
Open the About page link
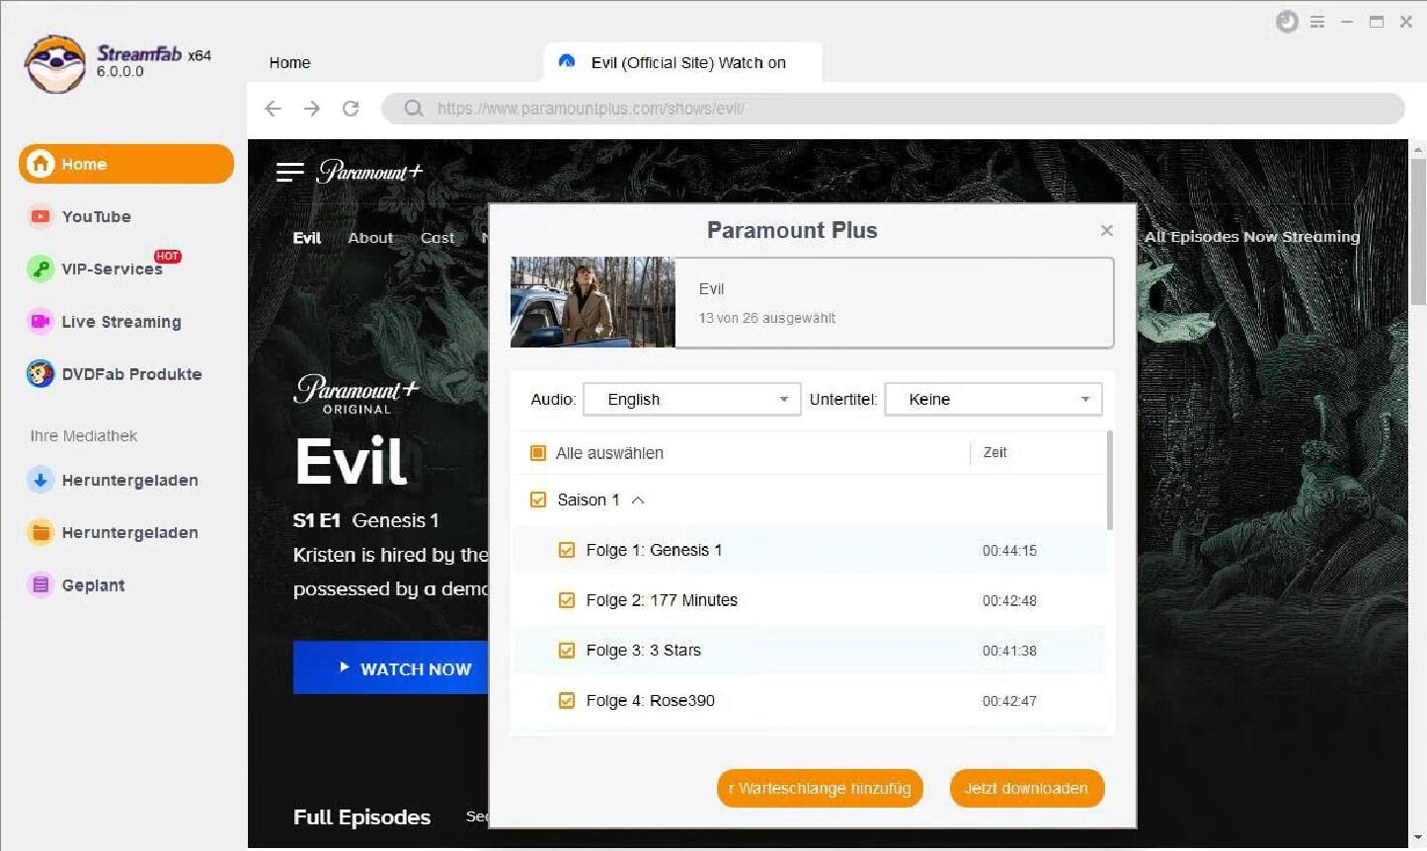pyautogui.click(x=370, y=238)
